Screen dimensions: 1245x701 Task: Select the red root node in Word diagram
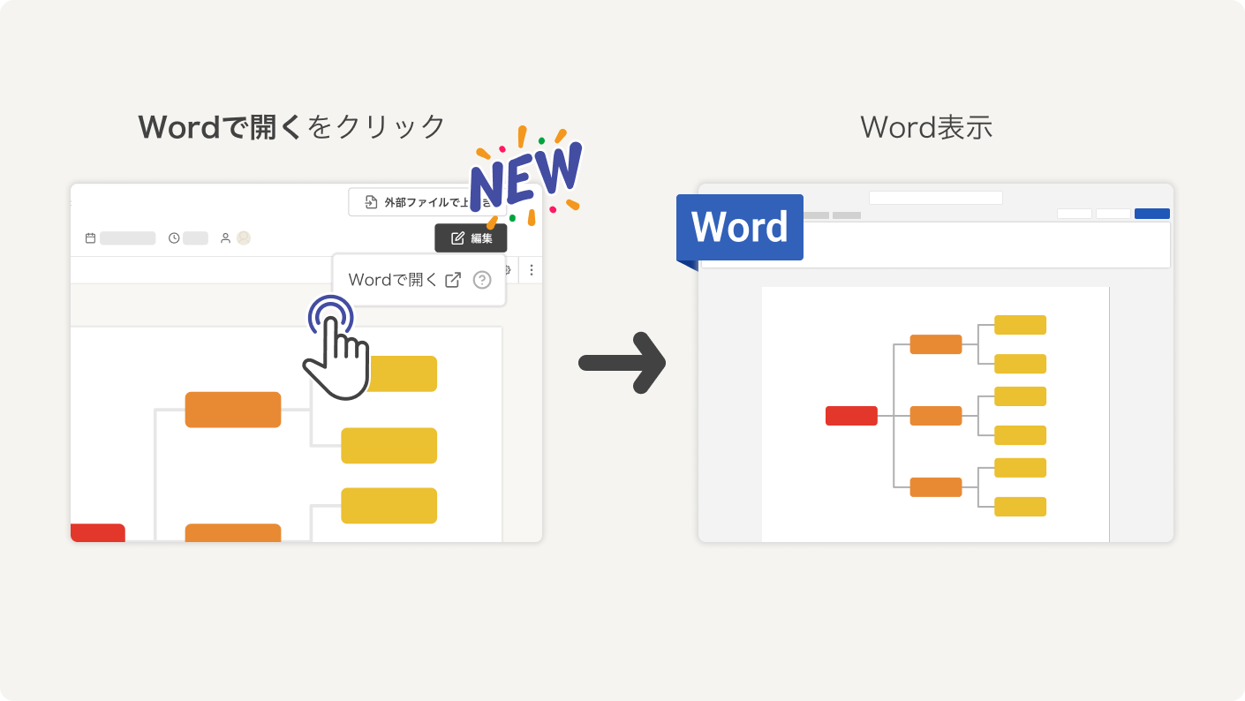[851, 416]
